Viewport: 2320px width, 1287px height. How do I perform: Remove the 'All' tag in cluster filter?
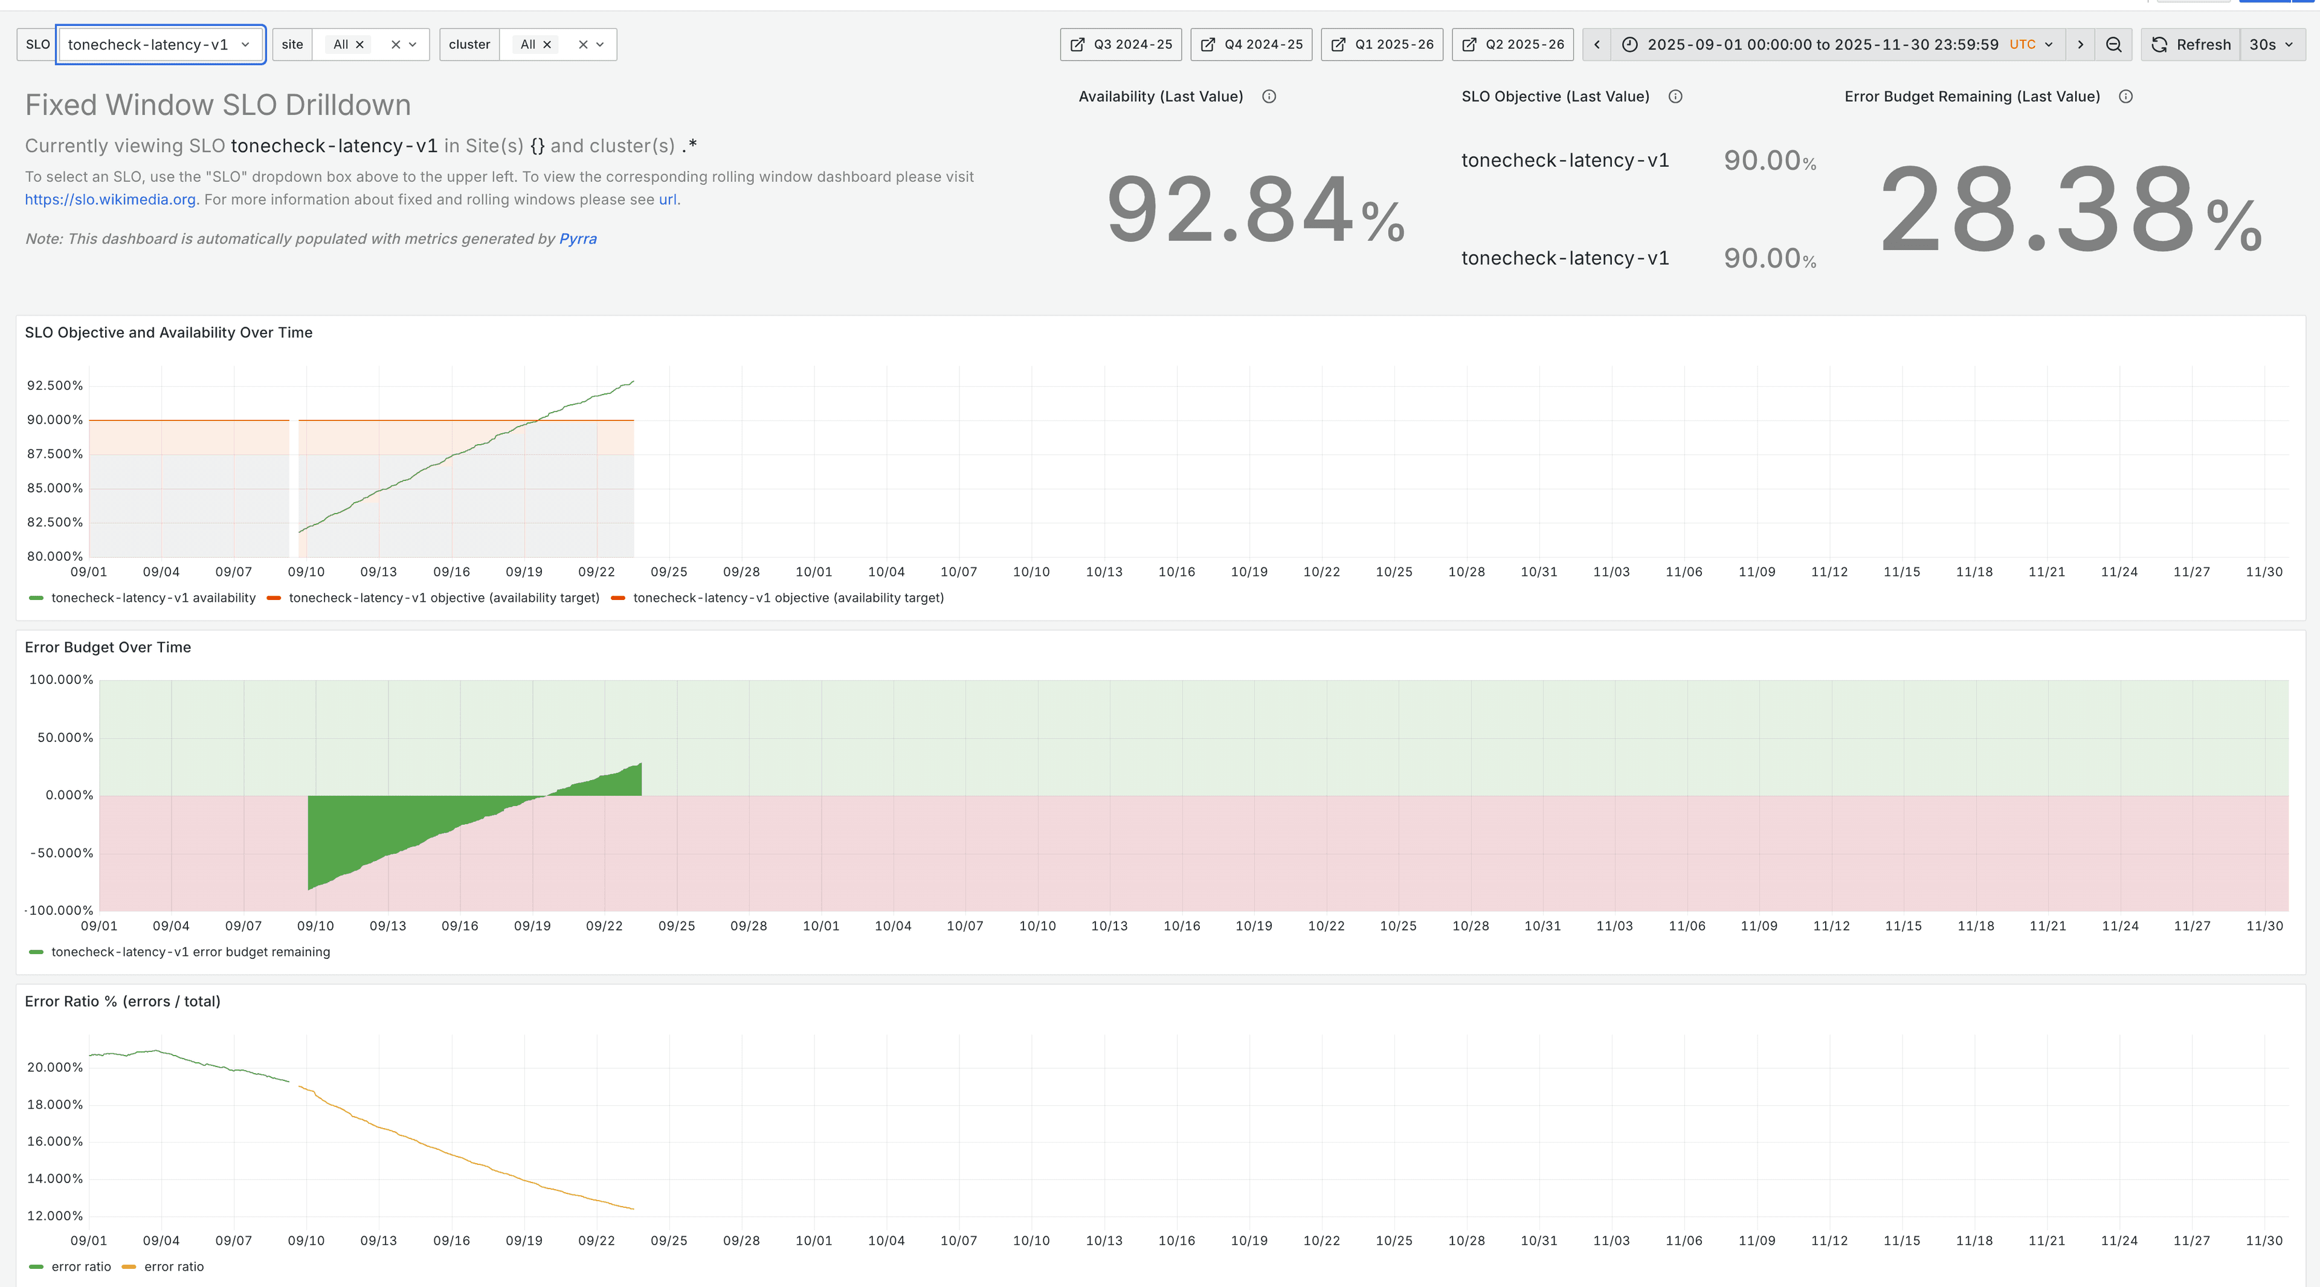pos(547,44)
